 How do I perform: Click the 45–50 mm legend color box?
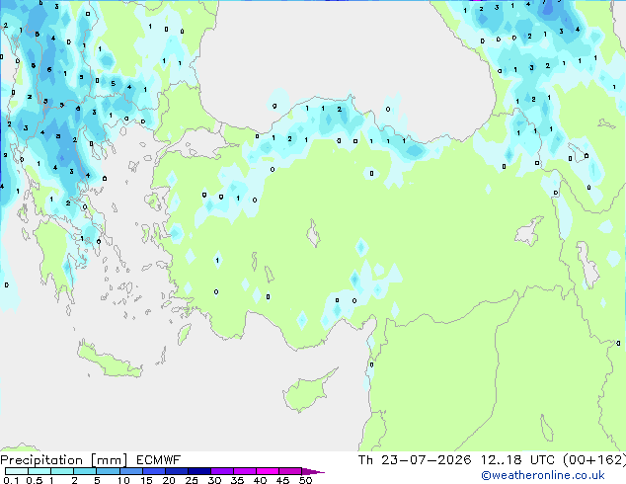point(290,471)
